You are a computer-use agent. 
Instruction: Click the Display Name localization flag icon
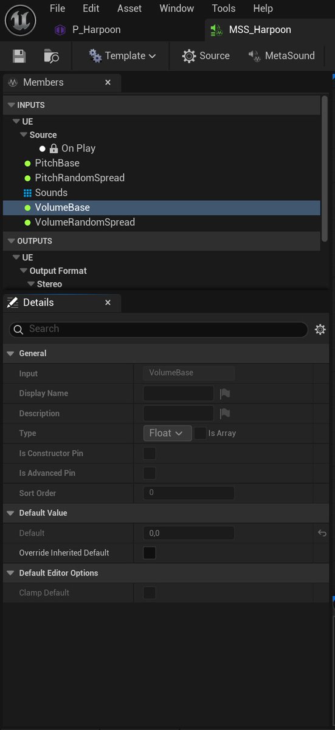coord(225,394)
